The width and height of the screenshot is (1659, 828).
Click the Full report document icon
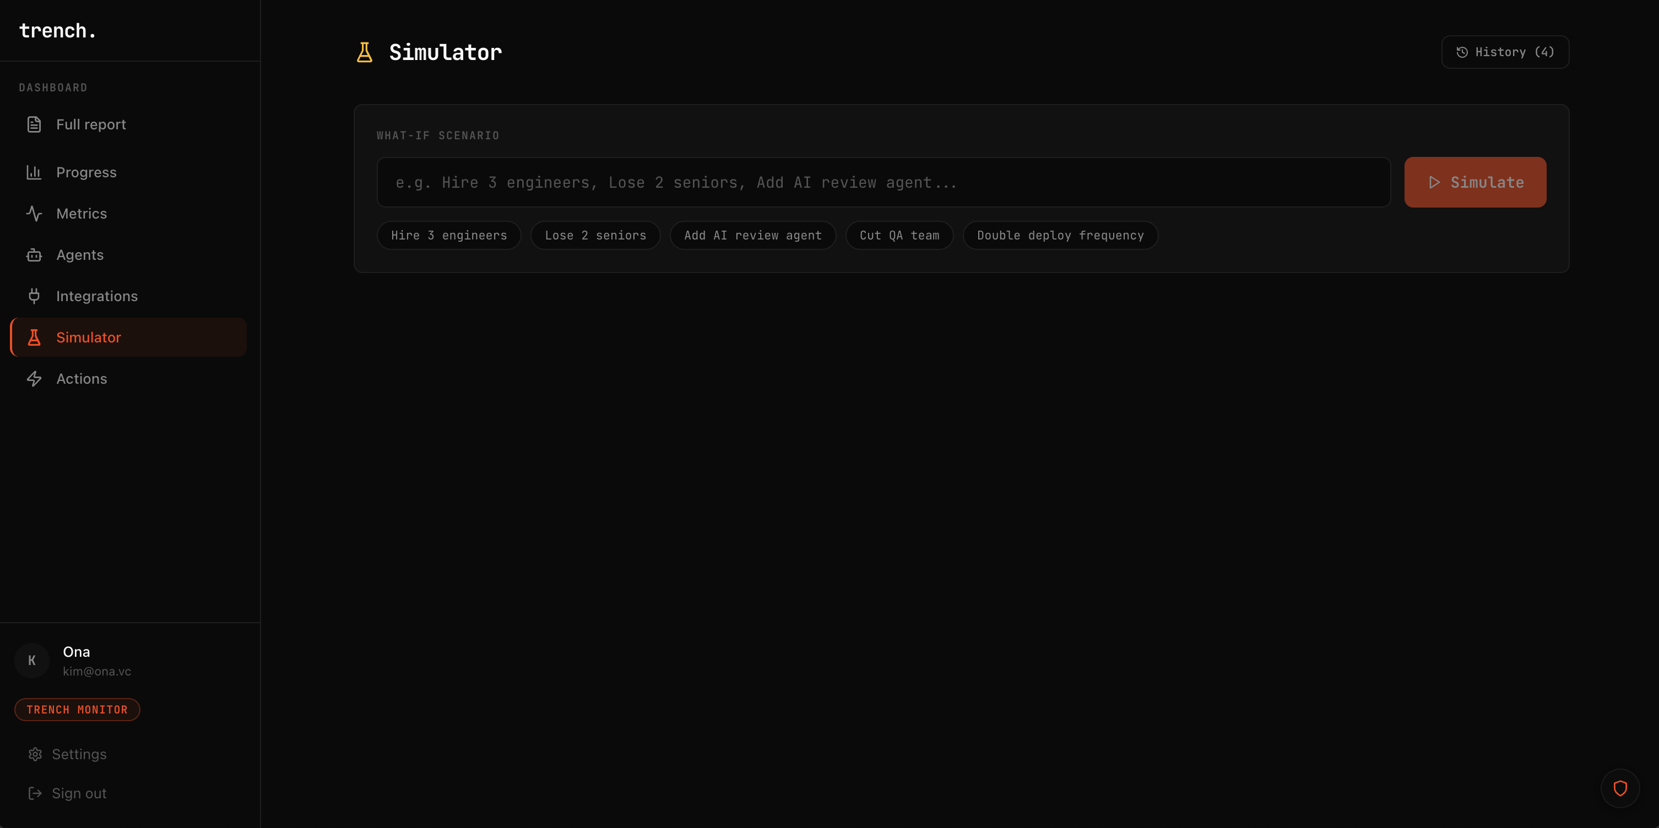pos(34,124)
